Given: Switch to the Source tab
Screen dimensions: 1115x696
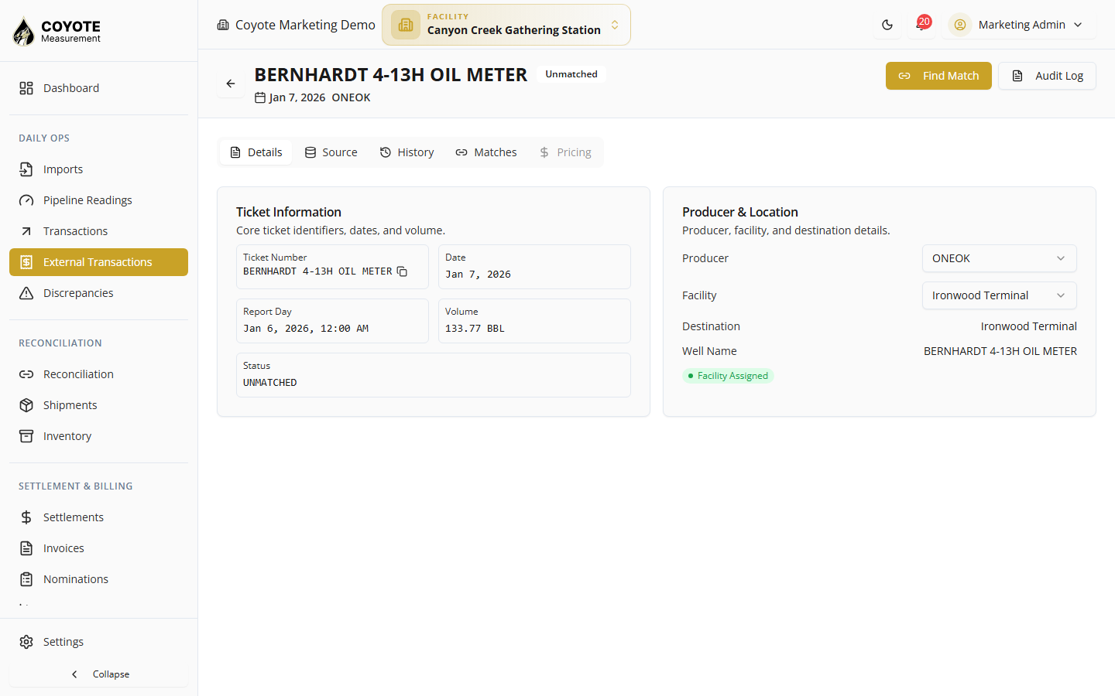Looking at the screenshot, I should (331, 152).
